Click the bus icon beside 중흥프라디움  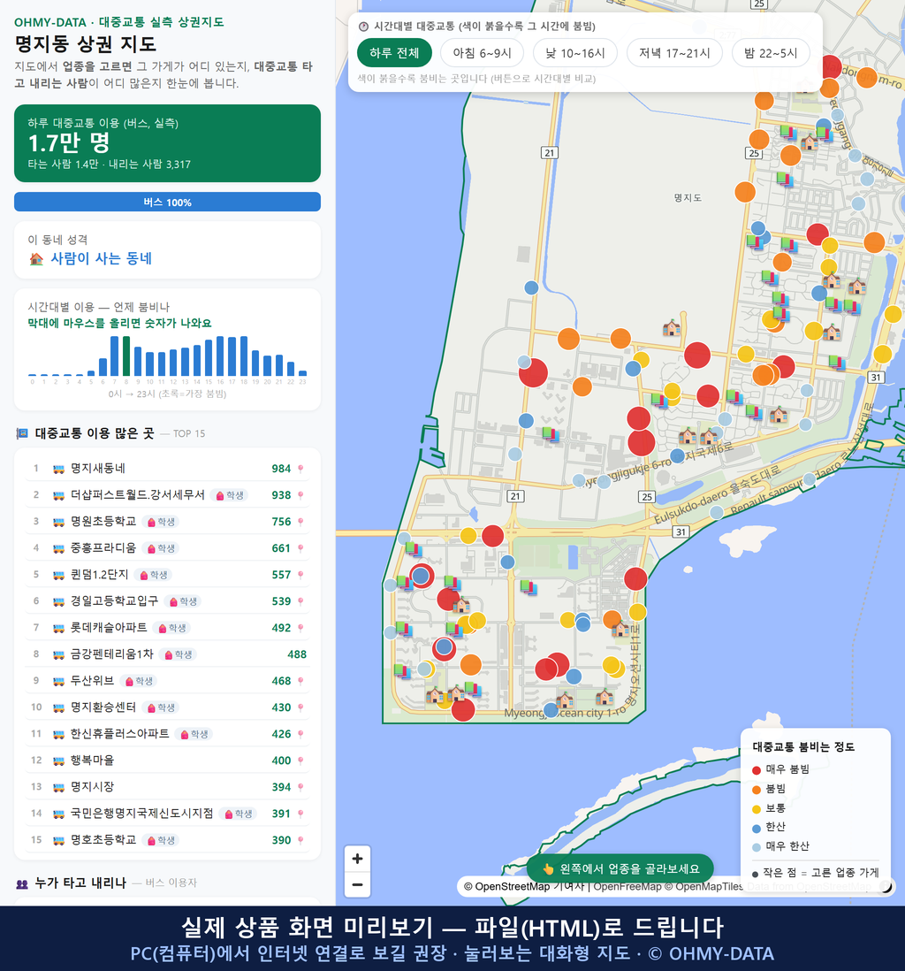point(59,548)
